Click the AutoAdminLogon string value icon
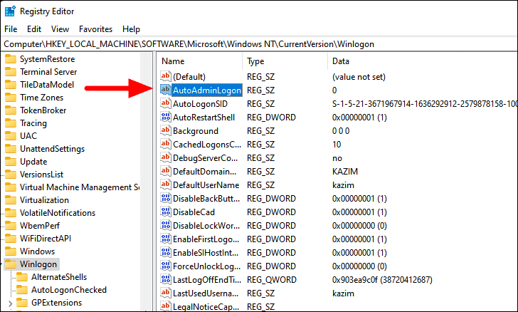Screen dimensions: 518x312 tap(166, 90)
